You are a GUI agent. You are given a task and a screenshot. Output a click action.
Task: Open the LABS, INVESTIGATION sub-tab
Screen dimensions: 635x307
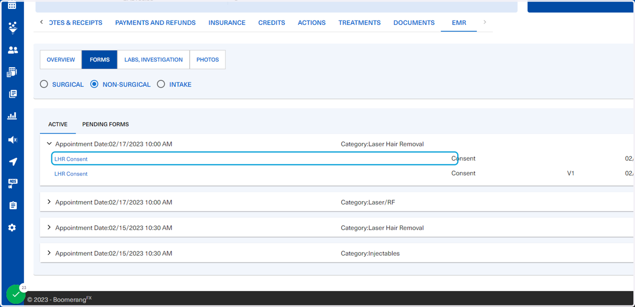[x=153, y=60]
